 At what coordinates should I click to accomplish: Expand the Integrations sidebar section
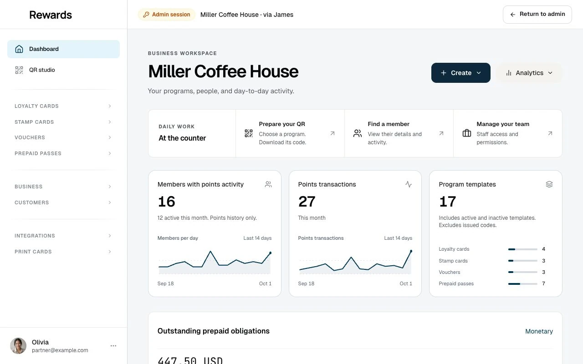[63, 236]
